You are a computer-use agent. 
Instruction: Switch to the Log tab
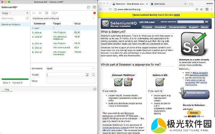click(x=7, y=89)
